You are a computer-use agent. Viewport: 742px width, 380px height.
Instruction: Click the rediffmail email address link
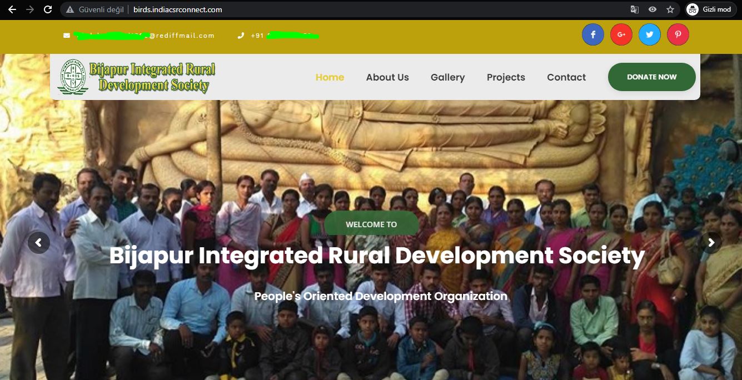(143, 36)
